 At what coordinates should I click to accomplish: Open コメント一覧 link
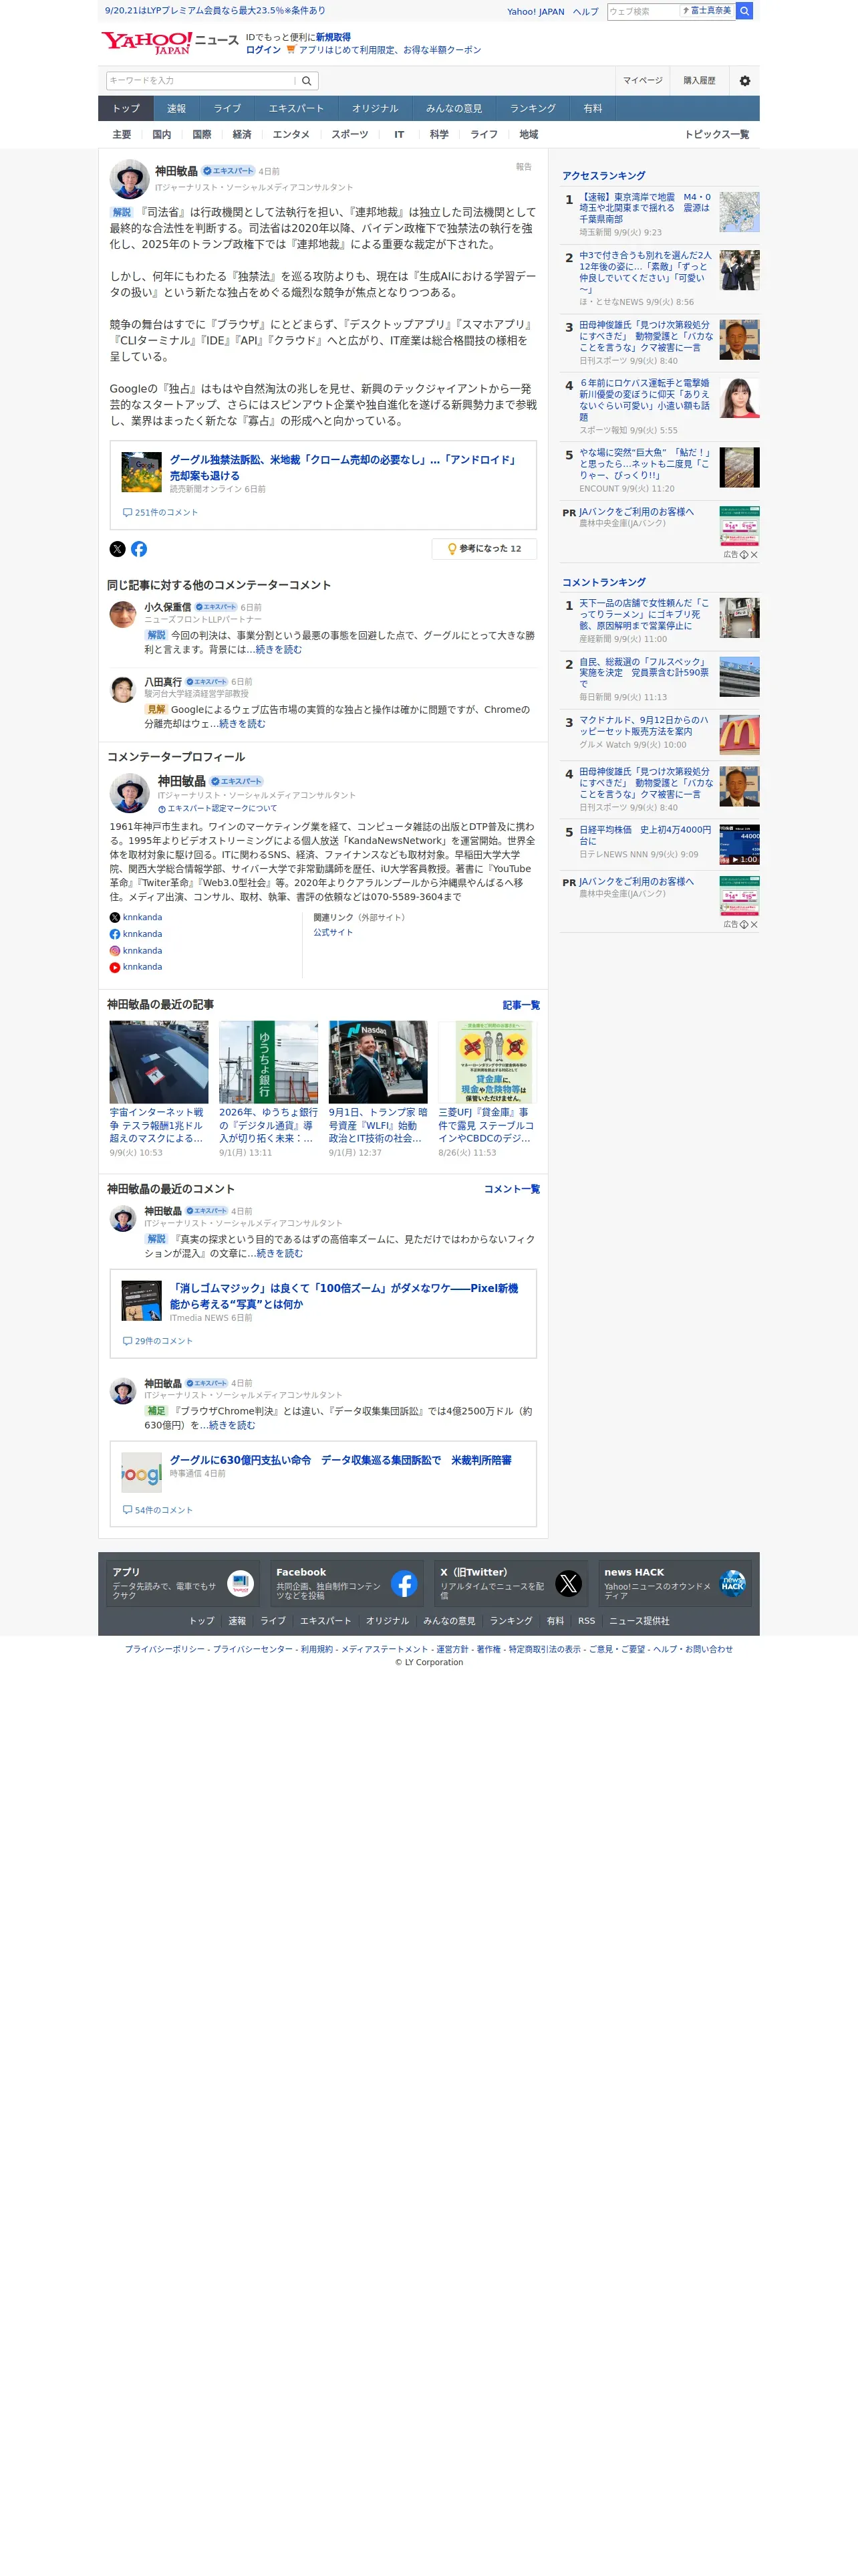click(511, 1190)
